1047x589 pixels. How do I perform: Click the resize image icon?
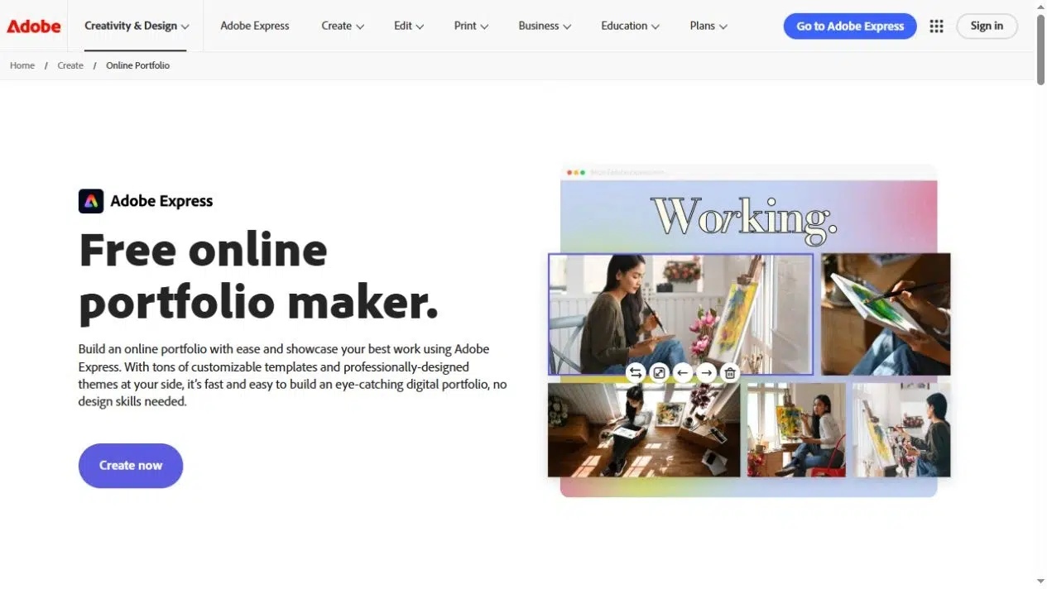pyautogui.click(x=659, y=373)
